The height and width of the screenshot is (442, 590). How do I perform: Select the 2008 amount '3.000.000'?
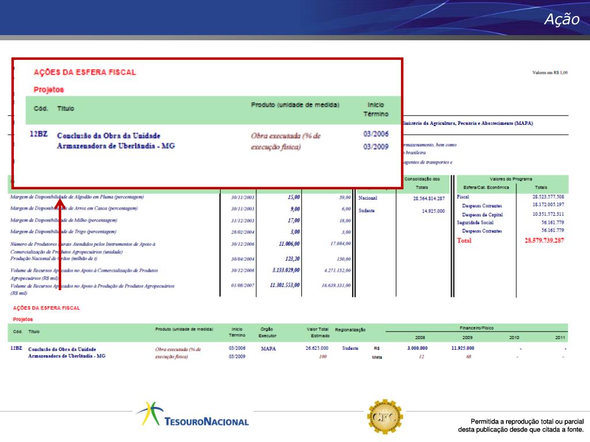pyautogui.click(x=417, y=348)
